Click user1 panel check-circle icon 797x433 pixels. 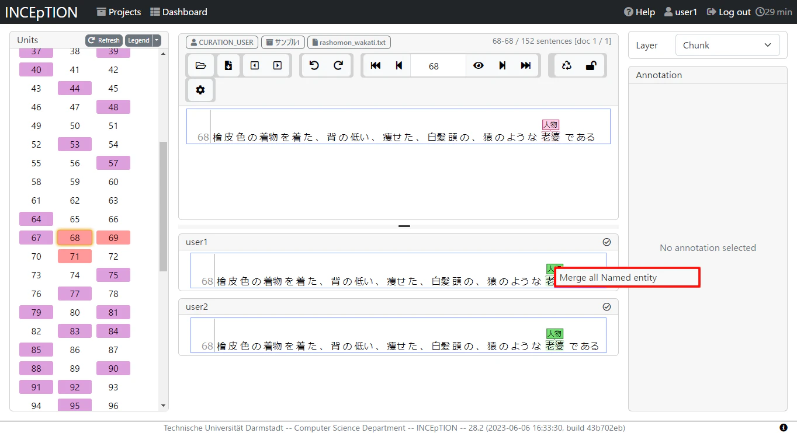[x=607, y=242]
